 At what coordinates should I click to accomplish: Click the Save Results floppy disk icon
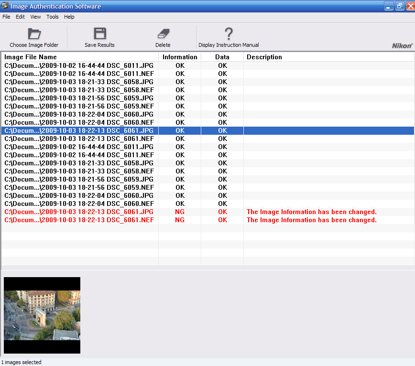click(x=99, y=34)
